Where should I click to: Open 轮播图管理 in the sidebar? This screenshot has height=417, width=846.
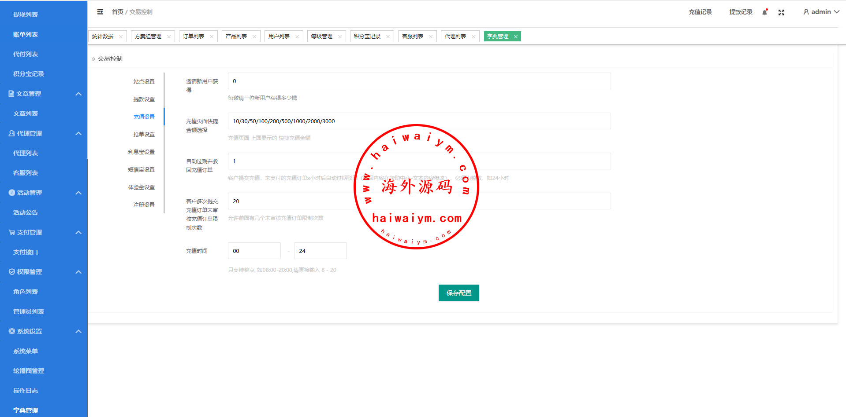point(29,371)
